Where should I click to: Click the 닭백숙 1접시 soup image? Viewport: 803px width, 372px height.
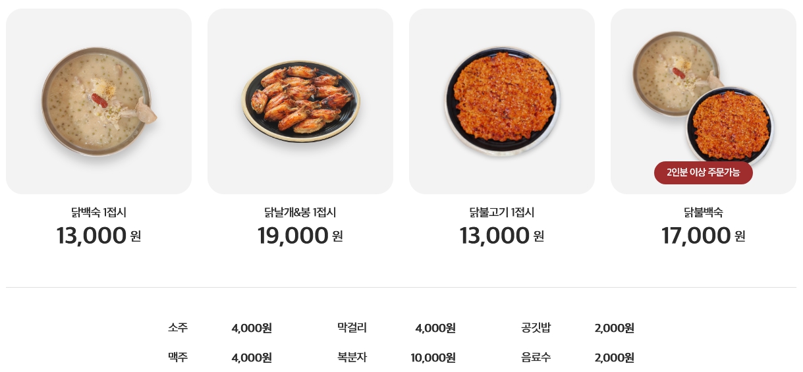(x=99, y=101)
